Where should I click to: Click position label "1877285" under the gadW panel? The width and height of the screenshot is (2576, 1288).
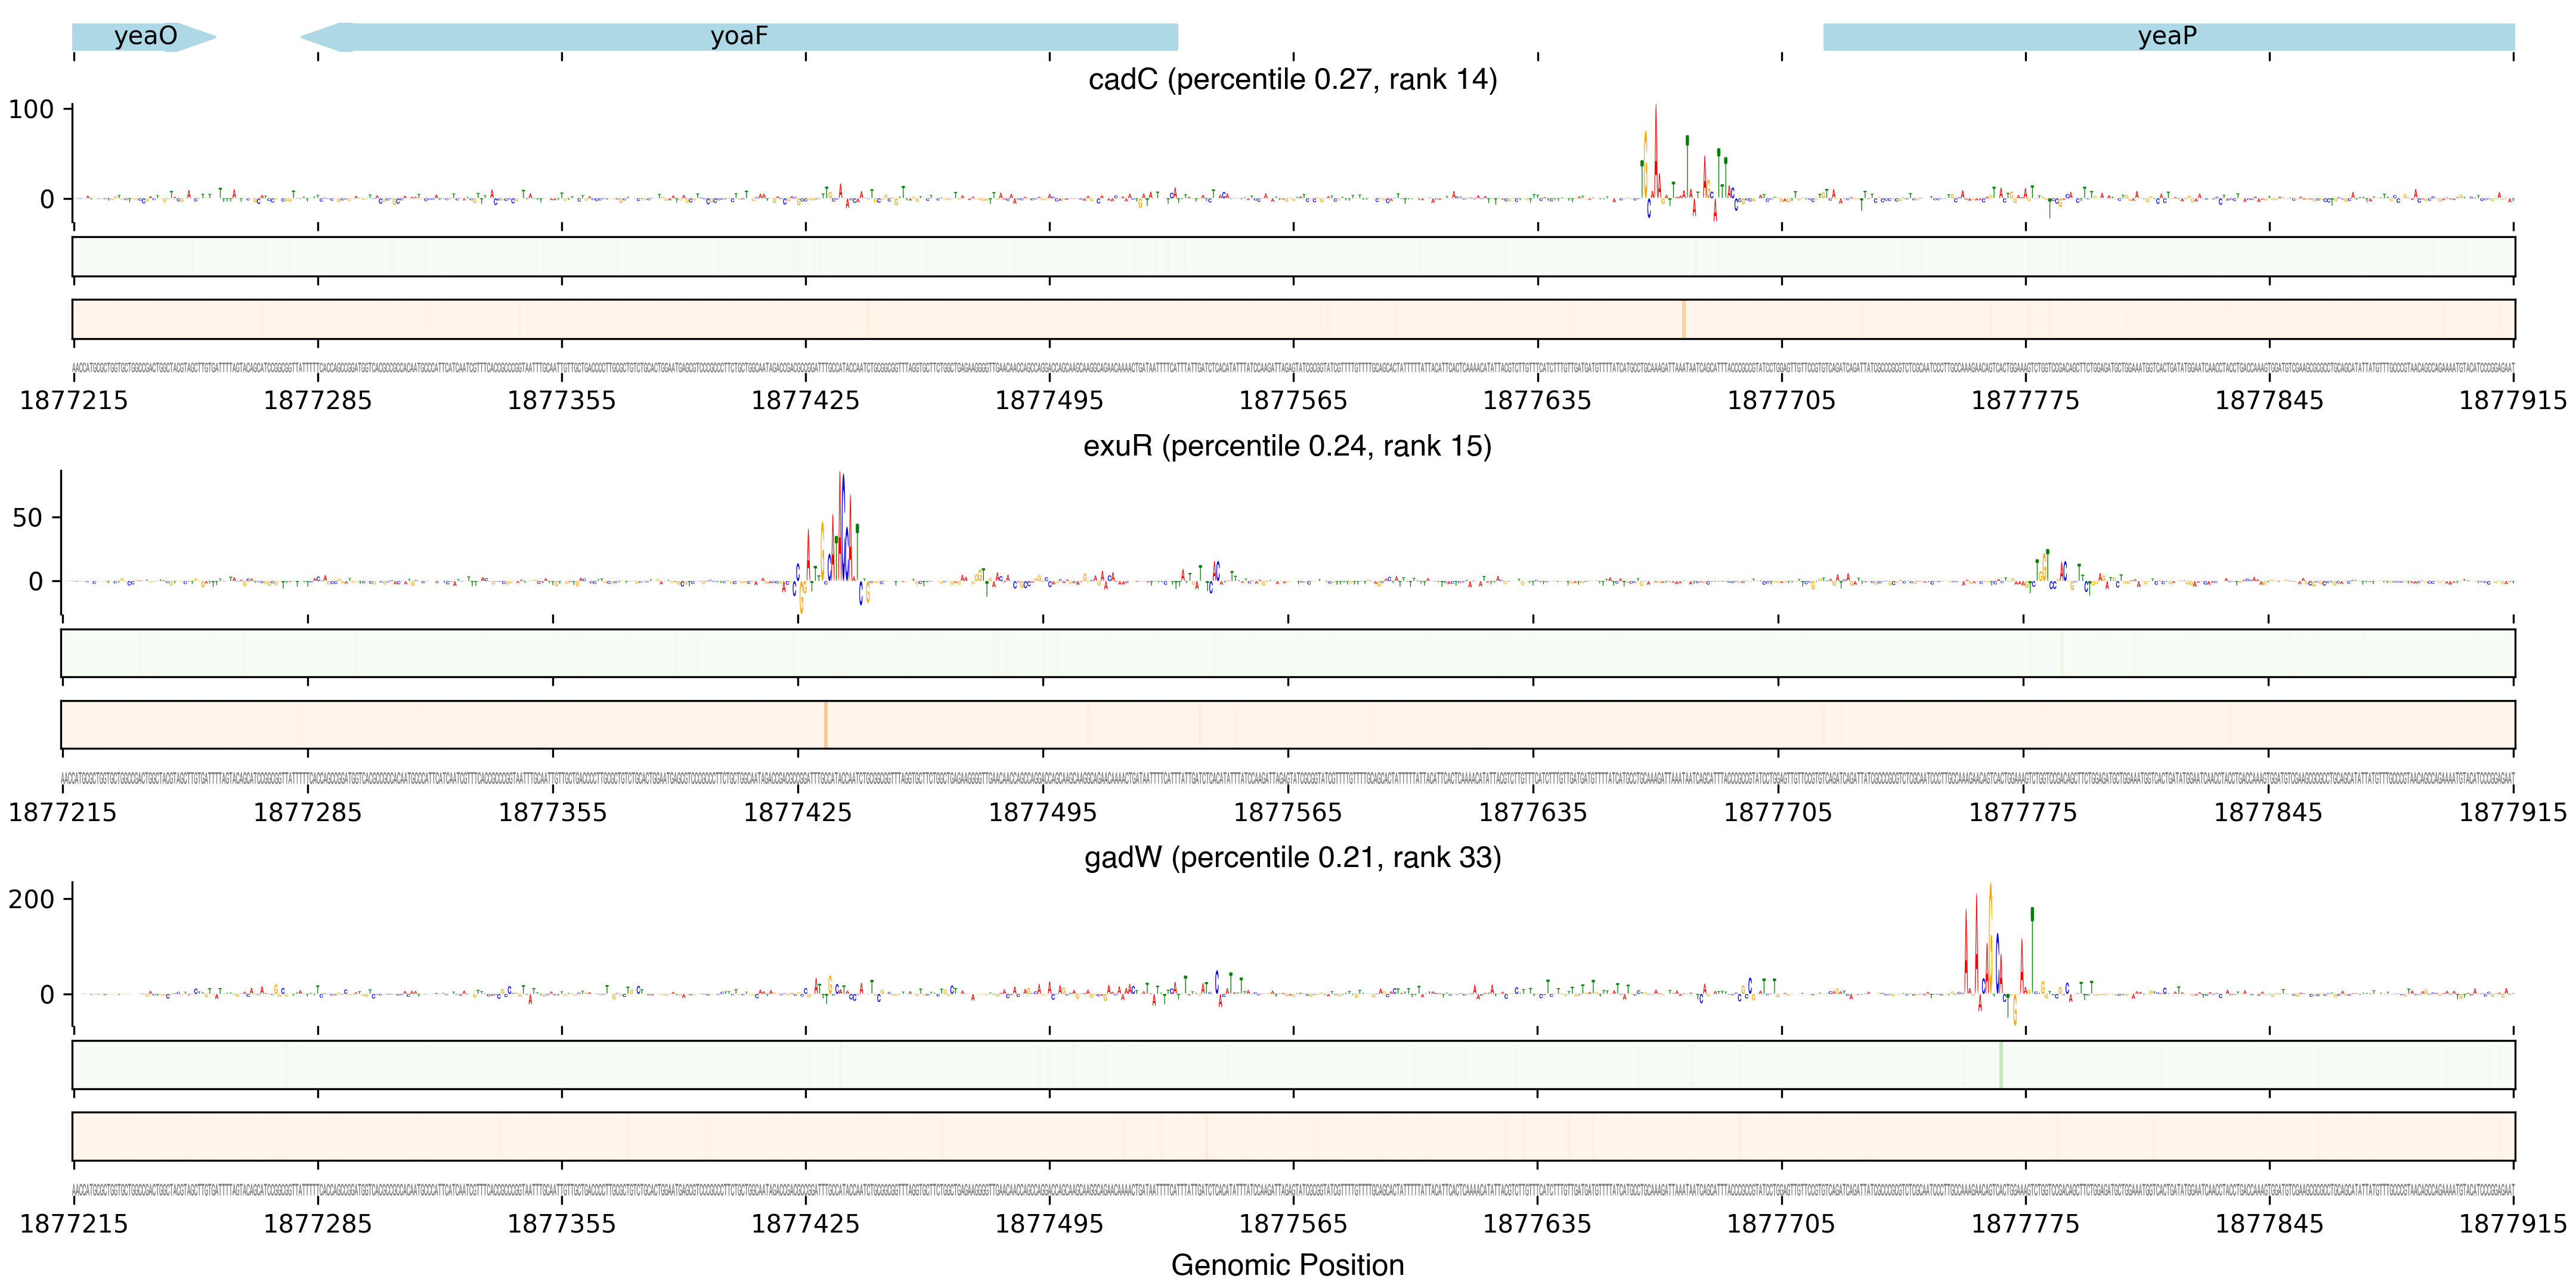[x=318, y=1224]
